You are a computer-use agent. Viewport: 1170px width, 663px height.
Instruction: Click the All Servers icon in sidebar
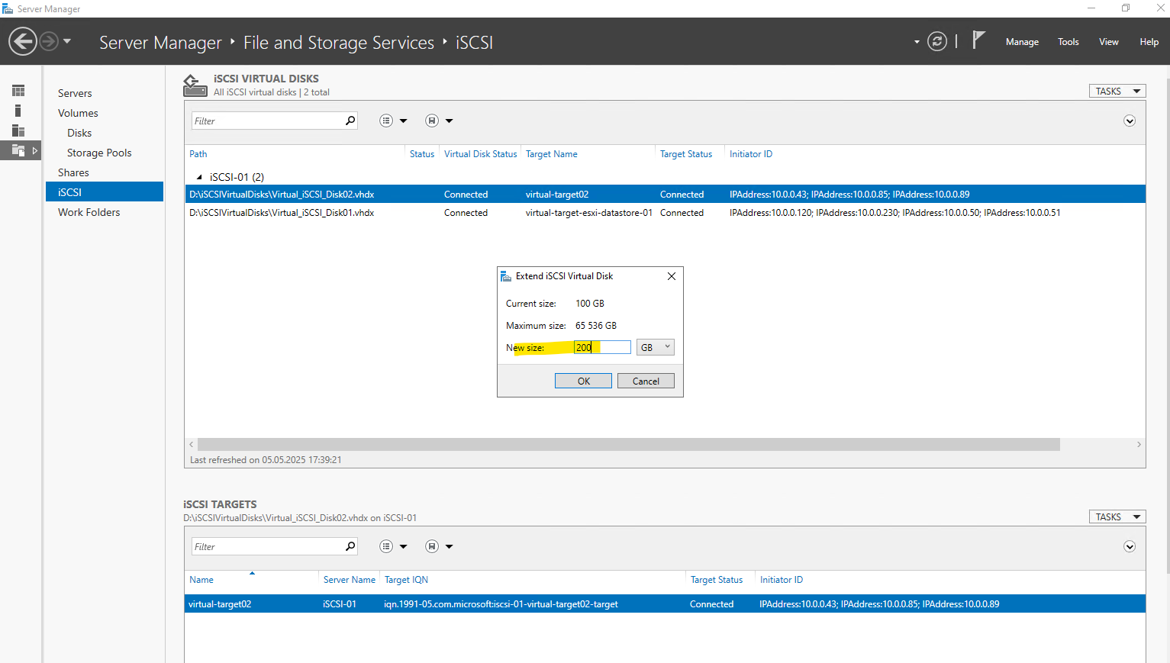18,130
